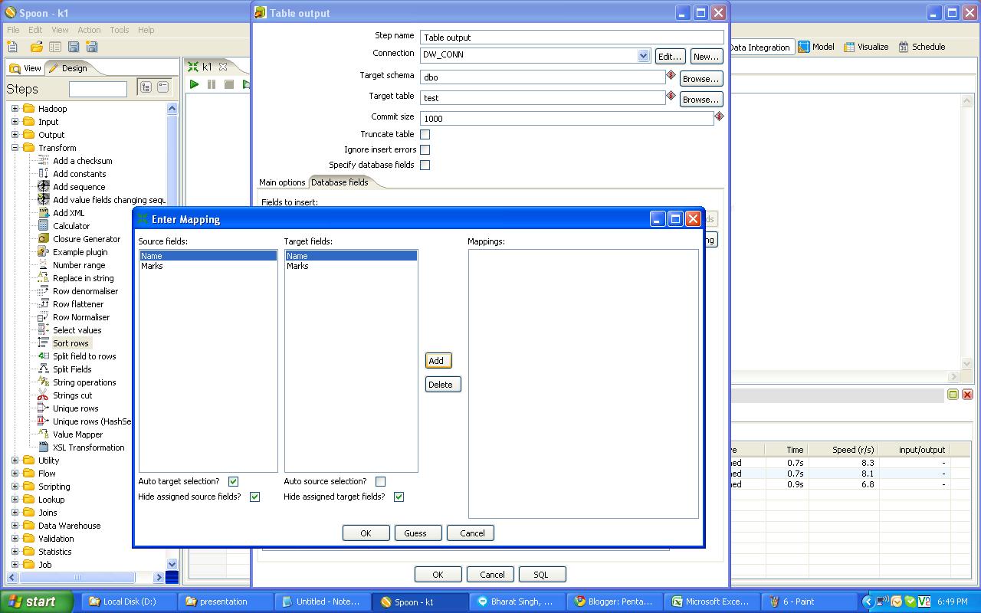Run the transformation with the green play icon
The image size is (981, 613).
click(x=195, y=84)
